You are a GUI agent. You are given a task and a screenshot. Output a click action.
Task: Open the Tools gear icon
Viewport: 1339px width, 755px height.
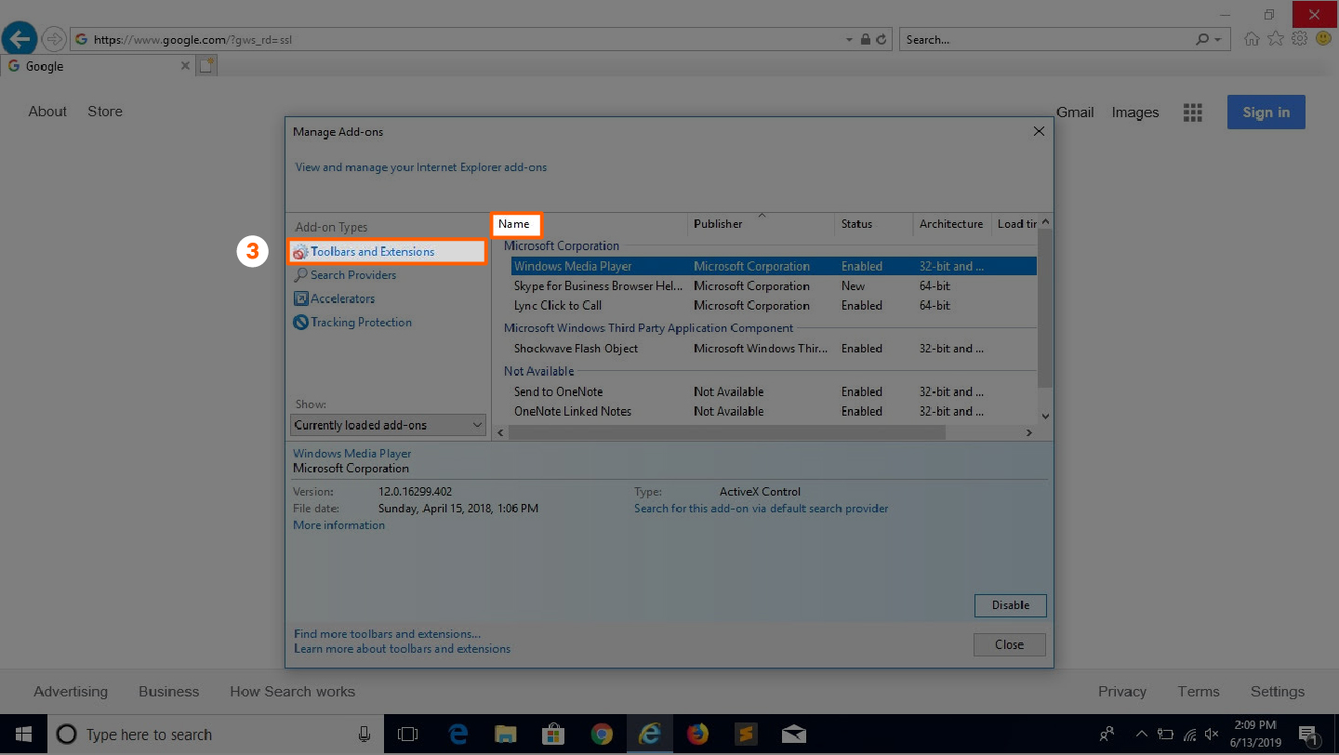coord(1300,39)
